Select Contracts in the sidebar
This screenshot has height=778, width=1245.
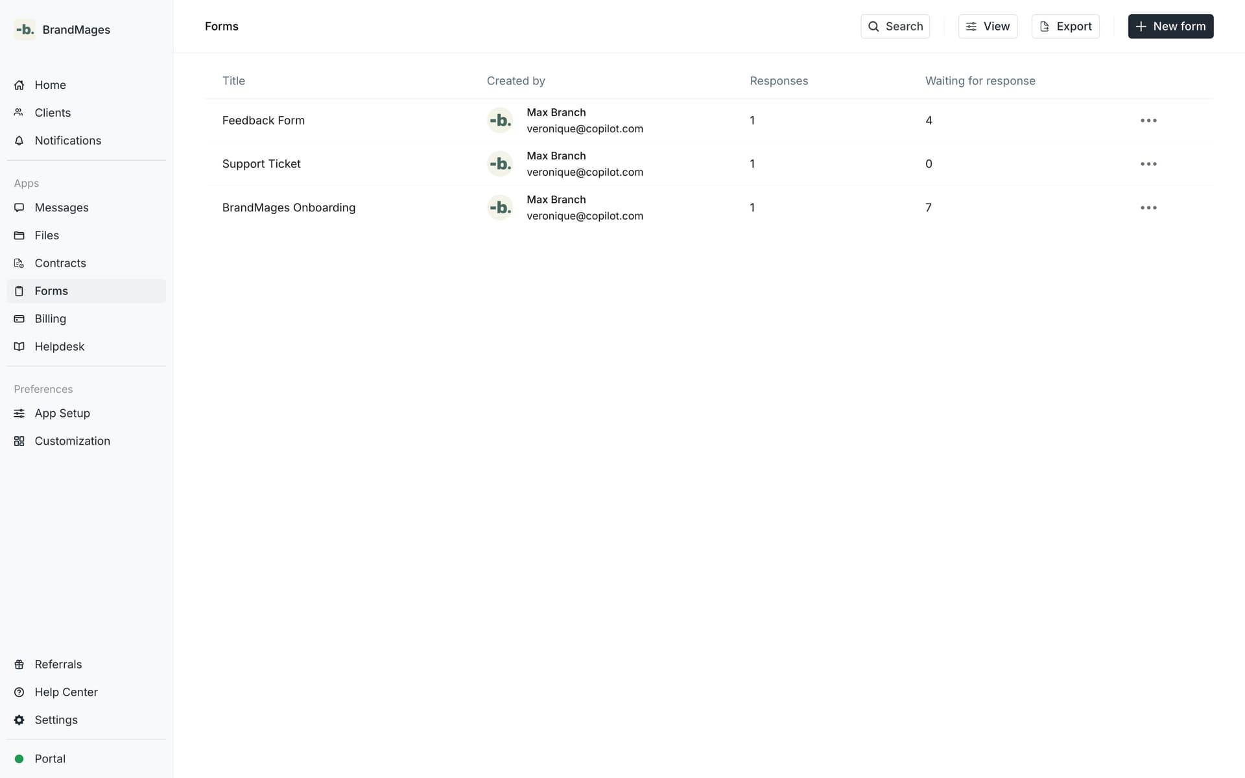click(86, 263)
